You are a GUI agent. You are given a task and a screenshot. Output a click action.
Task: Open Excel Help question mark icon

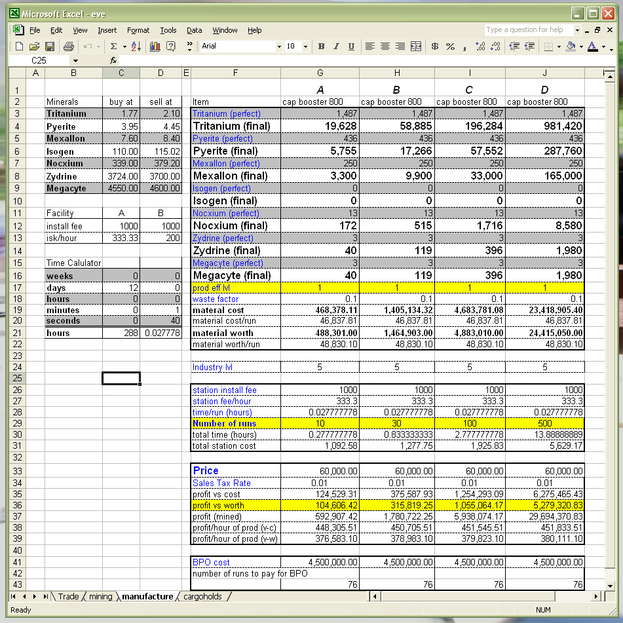pos(171,47)
